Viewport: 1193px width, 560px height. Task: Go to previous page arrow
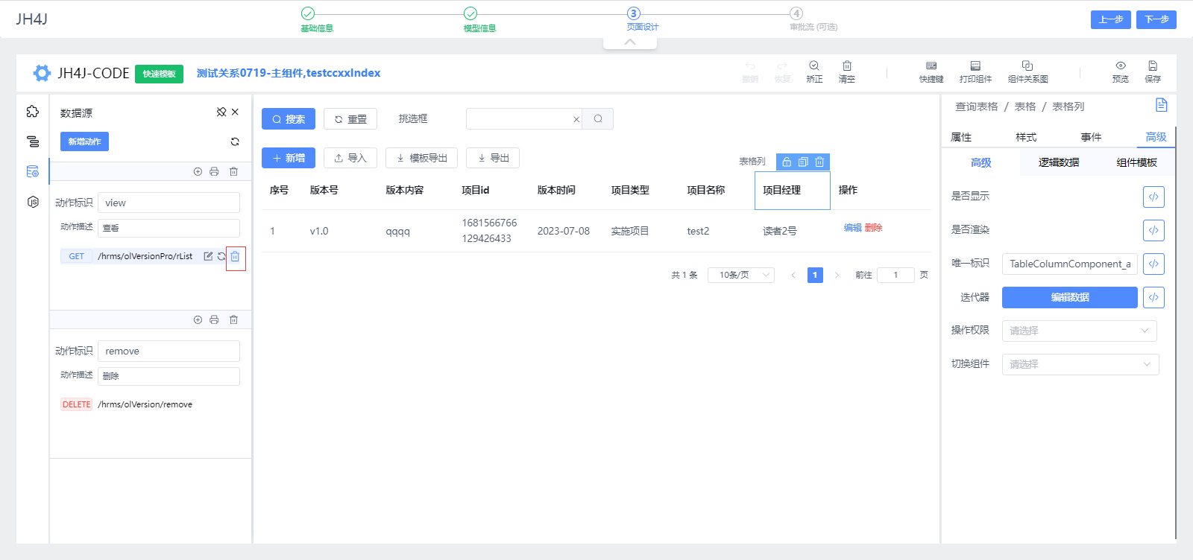793,275
